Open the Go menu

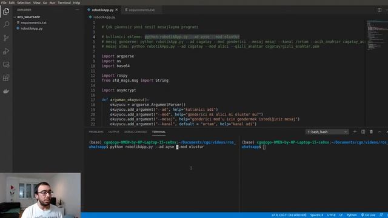(45, 2)
